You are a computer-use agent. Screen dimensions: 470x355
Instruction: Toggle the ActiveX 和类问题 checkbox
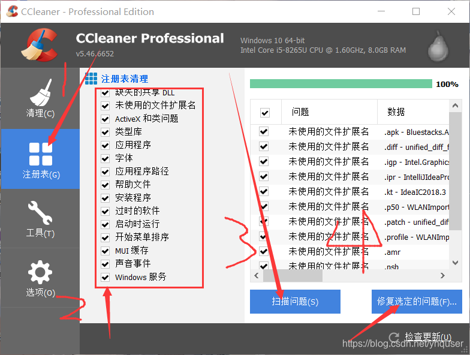(106, 119)
